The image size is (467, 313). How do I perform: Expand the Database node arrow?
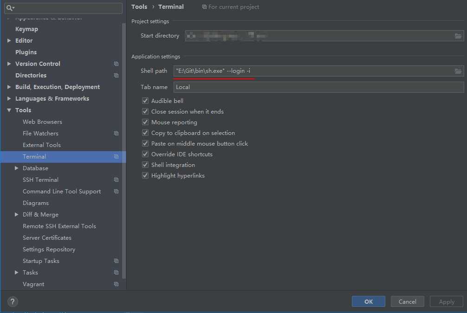pyautogui.click(x=16, y=168)
